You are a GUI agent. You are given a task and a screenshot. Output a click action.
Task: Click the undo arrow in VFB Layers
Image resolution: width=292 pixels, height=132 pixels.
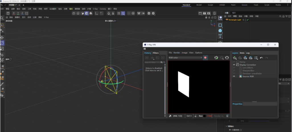coord(261,58)
